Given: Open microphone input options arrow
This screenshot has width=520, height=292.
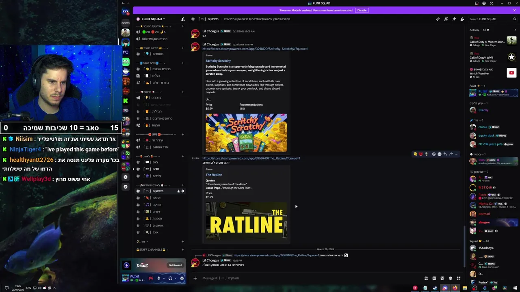Looking at the screenshot, I should (164, 278).
